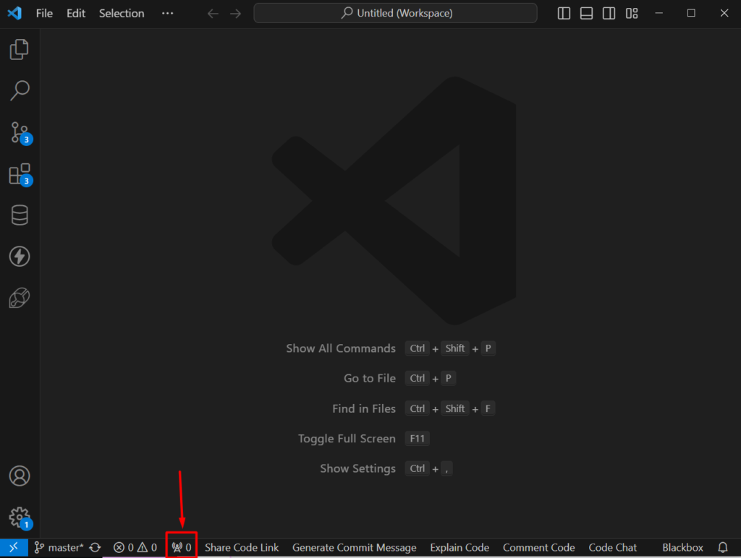Viewport: 741px width, 558px height.
Task: Click Explain Code in status bar
Action: click(x=460, y=548)
